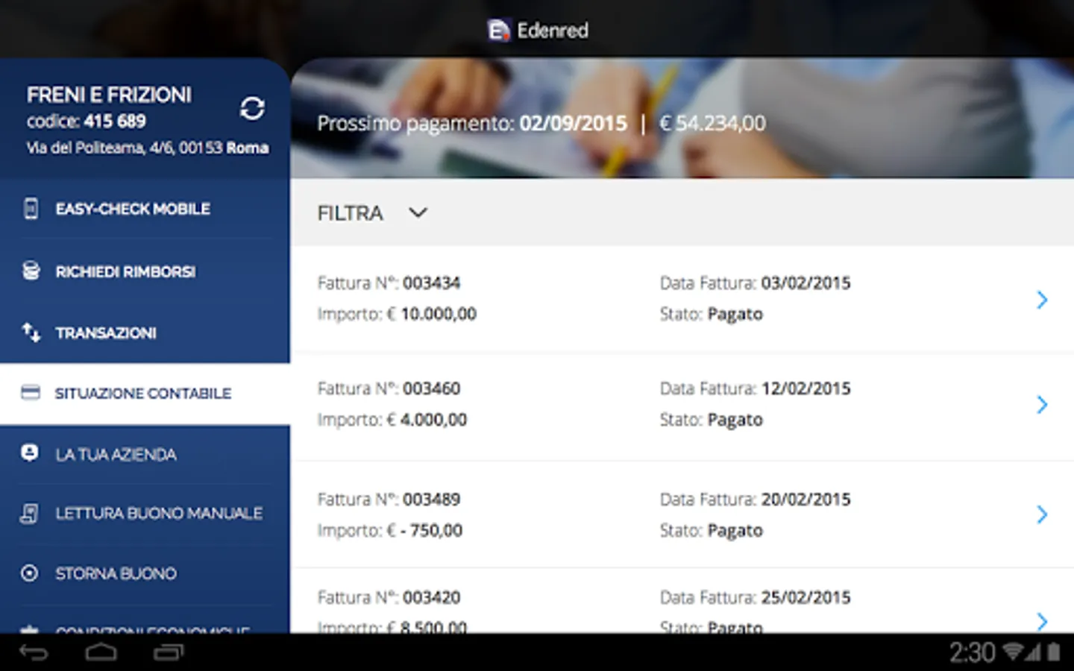This screenshot has width=1074, height=671.
Task: Click the arrows icon beside Transazioni
Action: click(x=31, y=333)
